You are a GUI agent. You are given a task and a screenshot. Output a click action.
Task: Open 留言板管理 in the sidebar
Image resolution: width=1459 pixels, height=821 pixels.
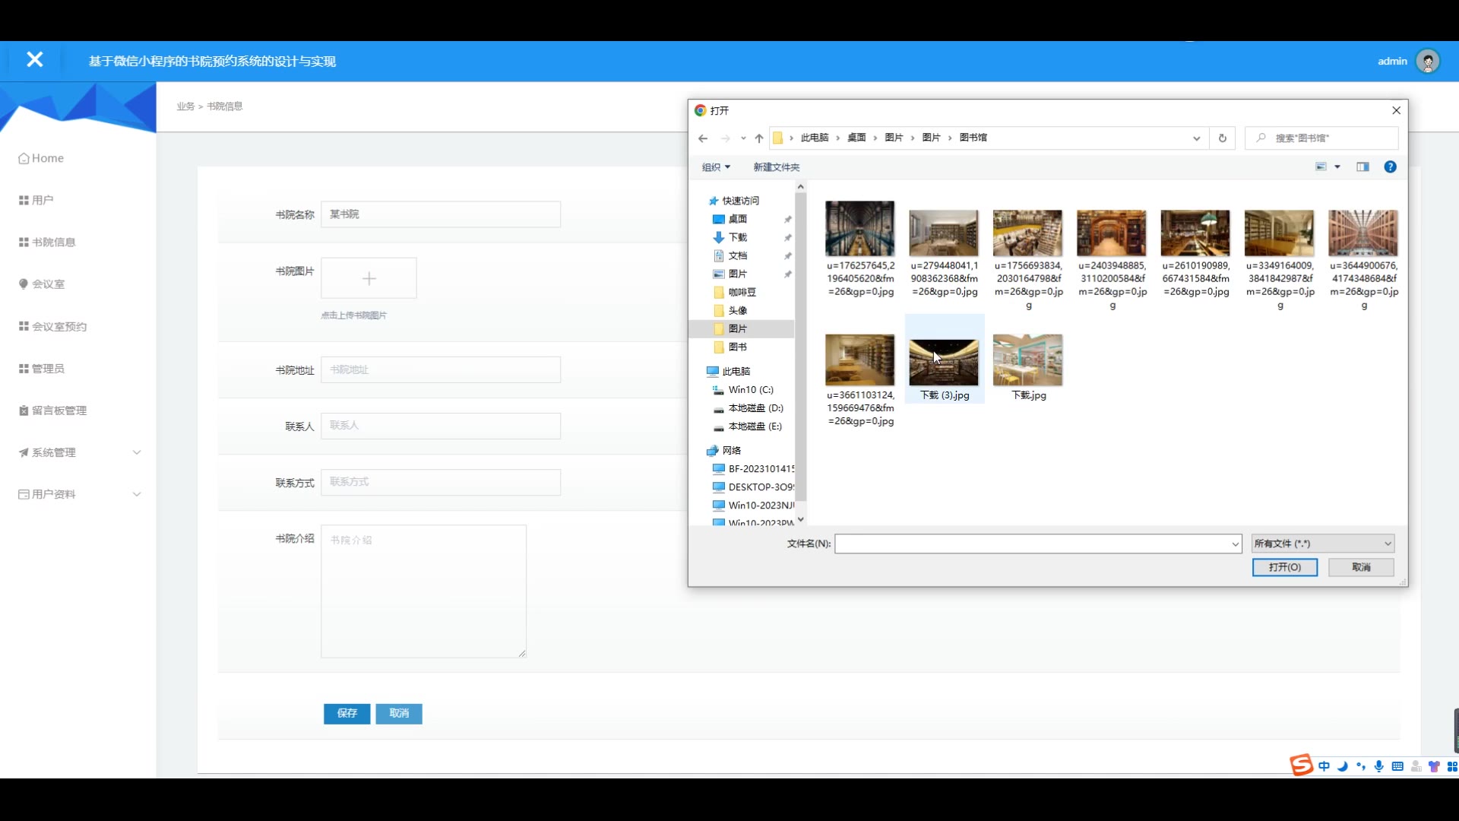point(59,410)
